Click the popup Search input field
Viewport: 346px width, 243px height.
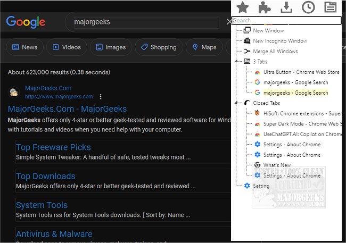pos(286,21)
